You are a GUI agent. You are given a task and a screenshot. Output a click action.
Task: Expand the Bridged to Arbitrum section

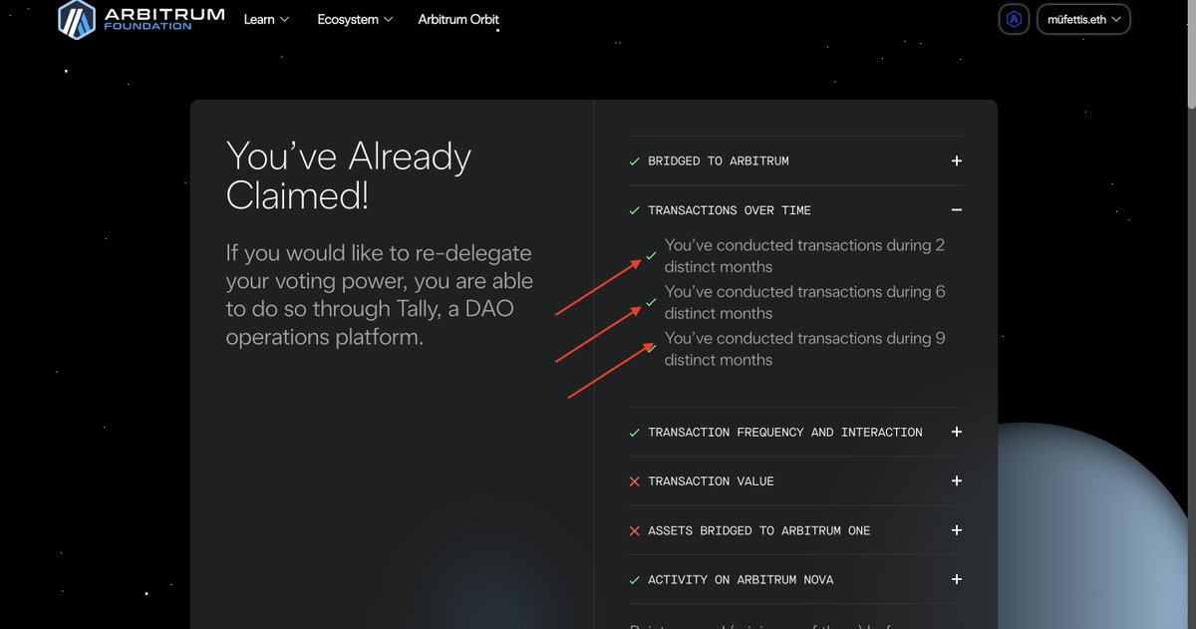(x=957, y=160)
